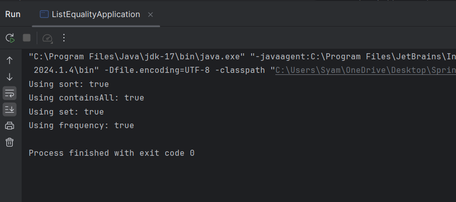Toggle soft-wrap for console output
This screenshot has height=202, width=456.
click(10, 93)
